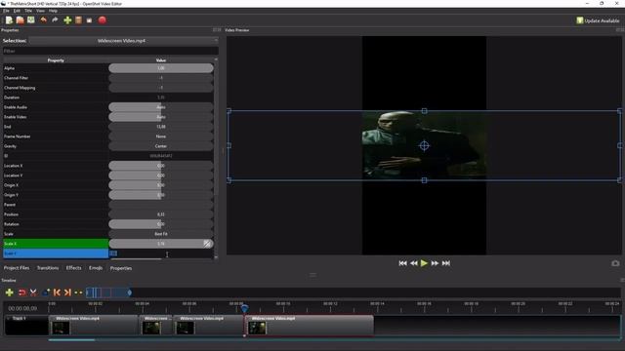Jump to end of the video
The image size is (625, 351).
[x=446, y=263]
